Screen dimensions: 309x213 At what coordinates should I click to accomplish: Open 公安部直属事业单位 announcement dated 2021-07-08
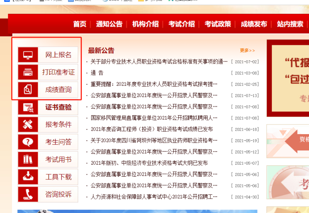[x=154, y=107]
